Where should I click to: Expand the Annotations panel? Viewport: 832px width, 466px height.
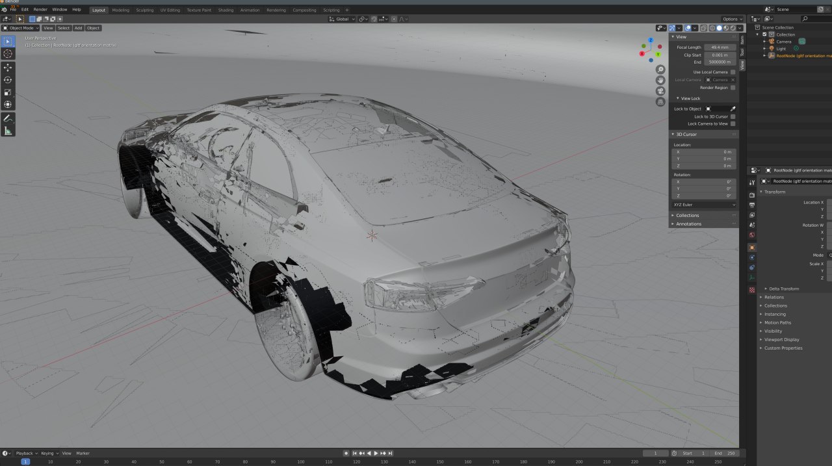coord(688,224)
